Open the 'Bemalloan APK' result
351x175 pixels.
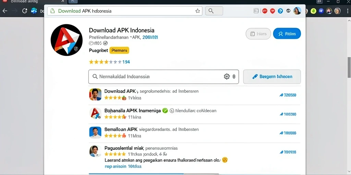coord(121,129)
